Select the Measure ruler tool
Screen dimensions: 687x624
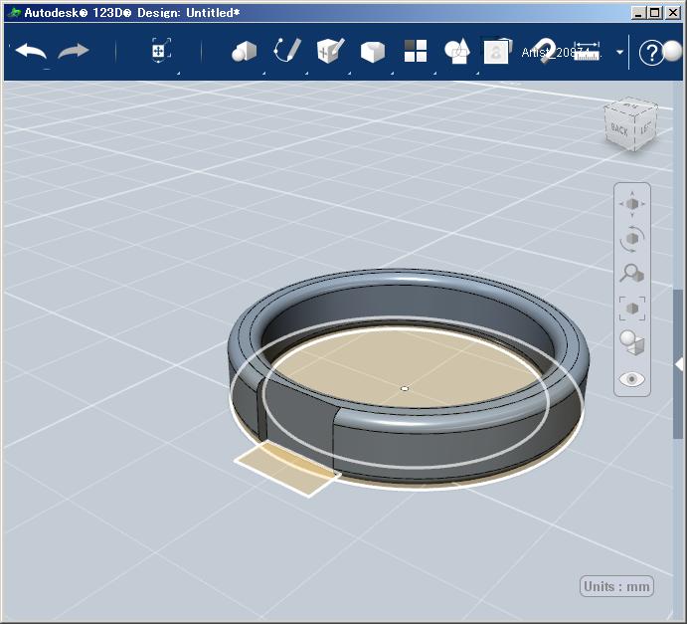(587, 52)
